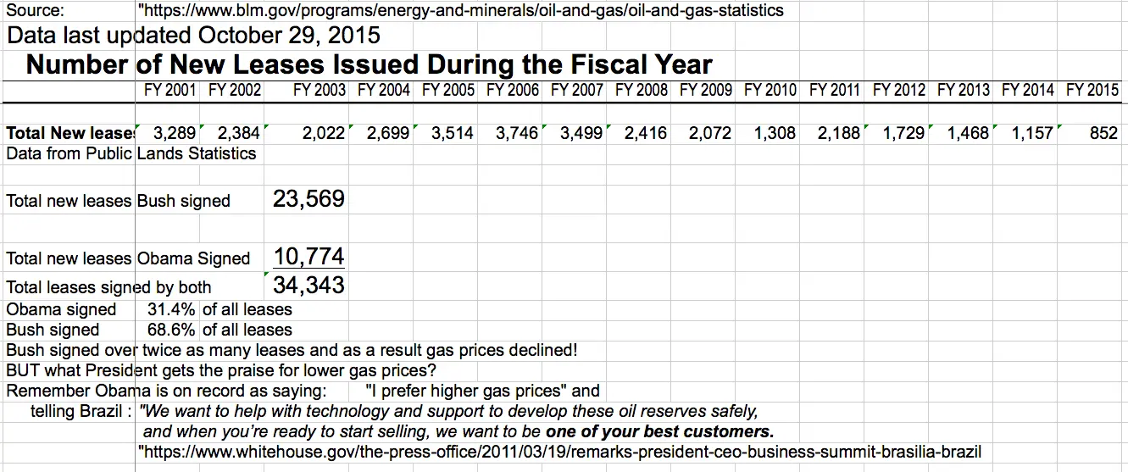Select the Bush total cell 23,569
This screenshot has height=472, width=1128.
[x=308, y=199]
